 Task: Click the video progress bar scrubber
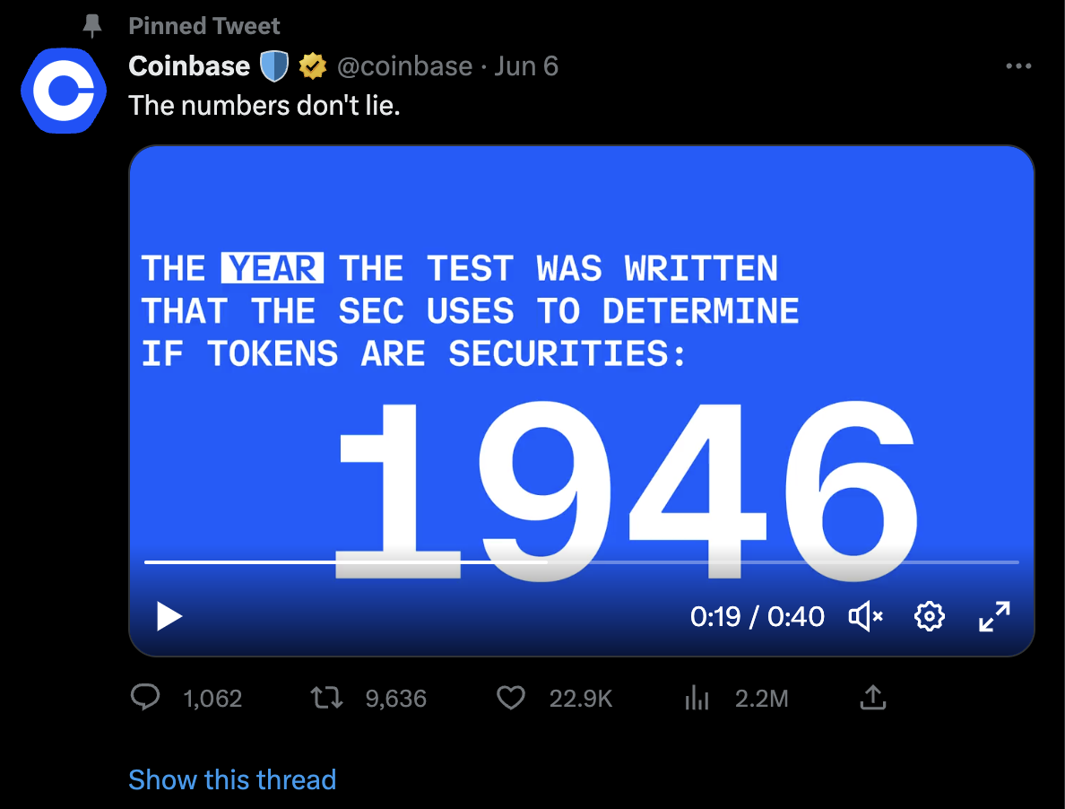pos(547,562)
